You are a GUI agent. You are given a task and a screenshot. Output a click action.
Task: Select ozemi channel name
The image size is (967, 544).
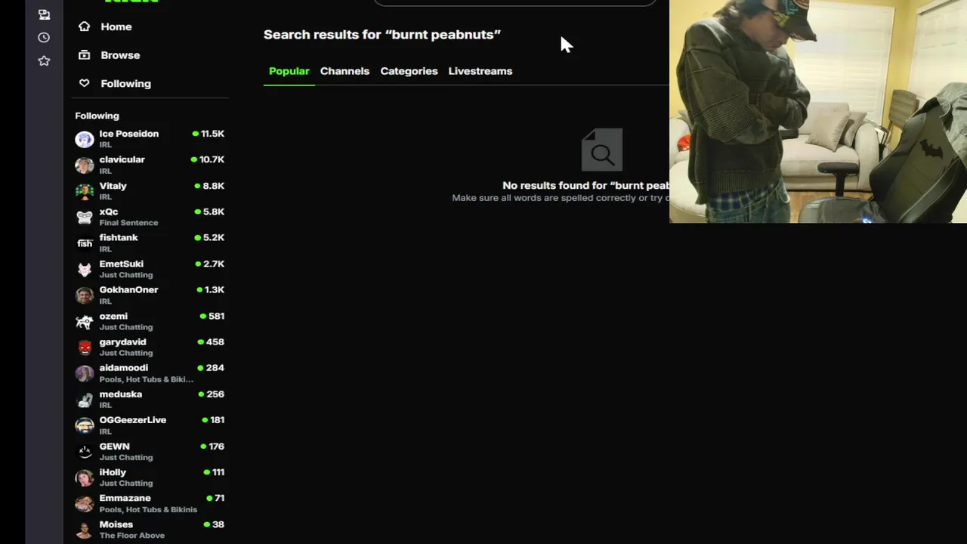tap(113, 316)
